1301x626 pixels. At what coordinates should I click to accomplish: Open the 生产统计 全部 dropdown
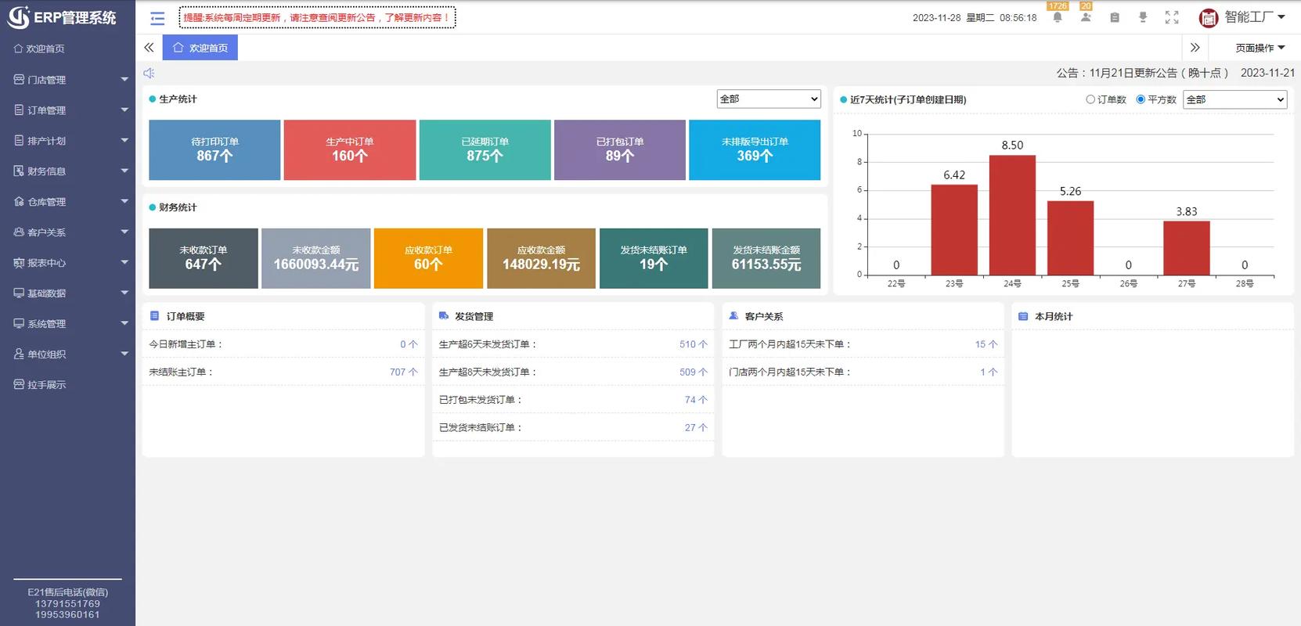click(x=768, y=99)
